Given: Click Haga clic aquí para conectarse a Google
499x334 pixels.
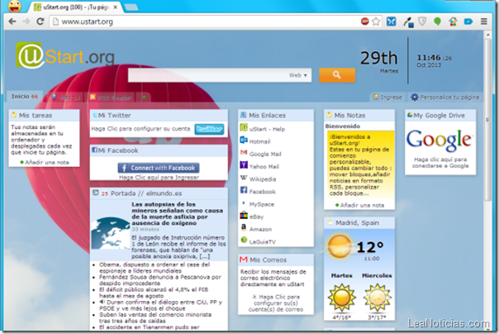Looking at the screenshot, I should coord(440,162).
